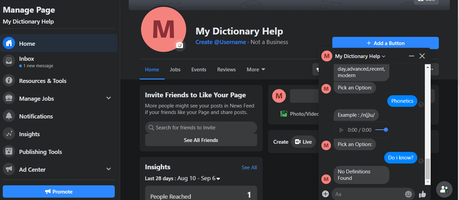The height and width of the screenshot is (200, 459).
Task: Click the scroll-up arrow in chat scrollbar
Action: pos(428,67)
